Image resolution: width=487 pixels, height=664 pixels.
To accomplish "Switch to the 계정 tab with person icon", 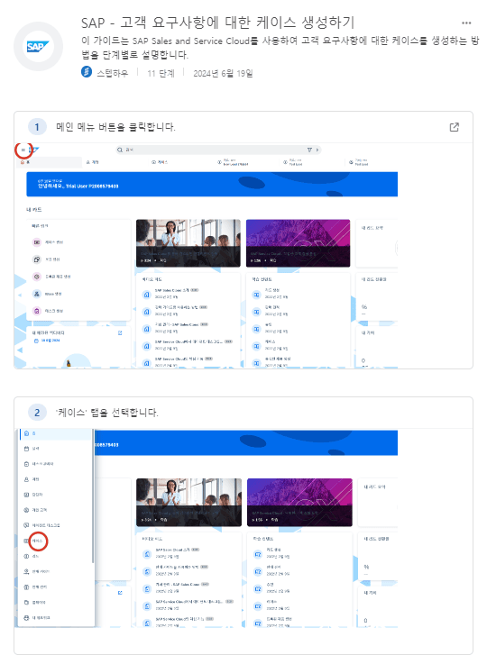I will pos(92,162).
